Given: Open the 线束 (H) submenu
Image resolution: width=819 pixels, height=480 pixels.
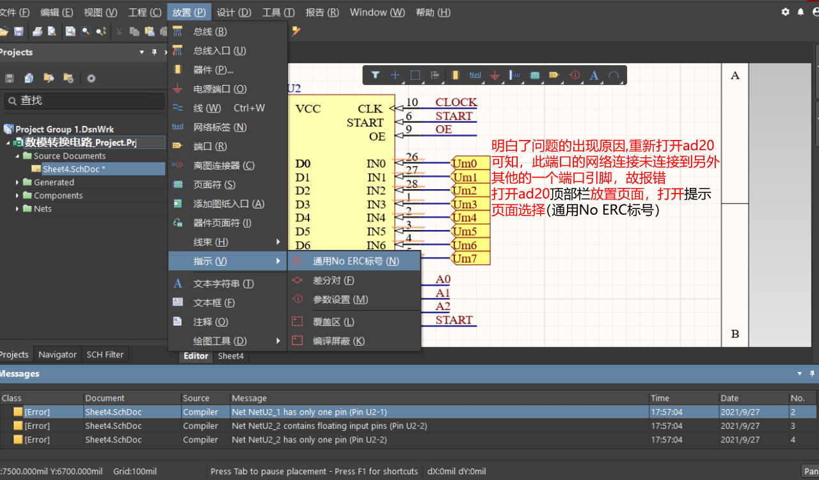Looking at the screenshot, I should coord(227,242).
